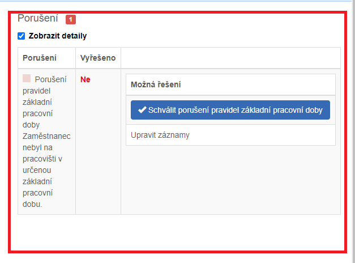Click the Možná řešení panel header

pyautogui.click(x=156, y=84)
